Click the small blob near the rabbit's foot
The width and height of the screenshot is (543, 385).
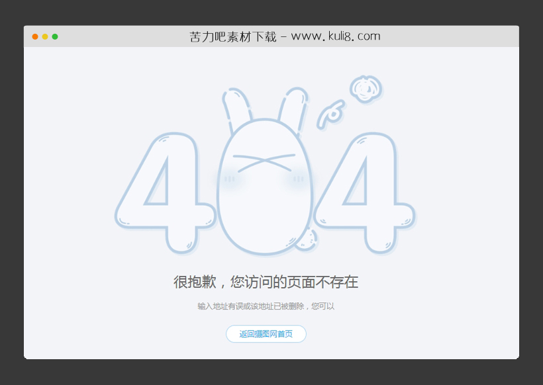306,241
